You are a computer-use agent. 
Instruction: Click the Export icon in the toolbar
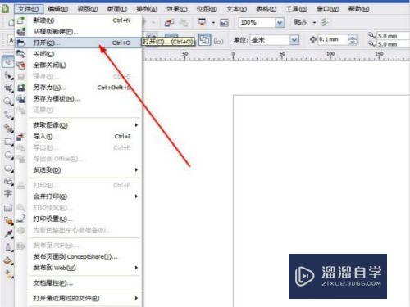(184, 22)
